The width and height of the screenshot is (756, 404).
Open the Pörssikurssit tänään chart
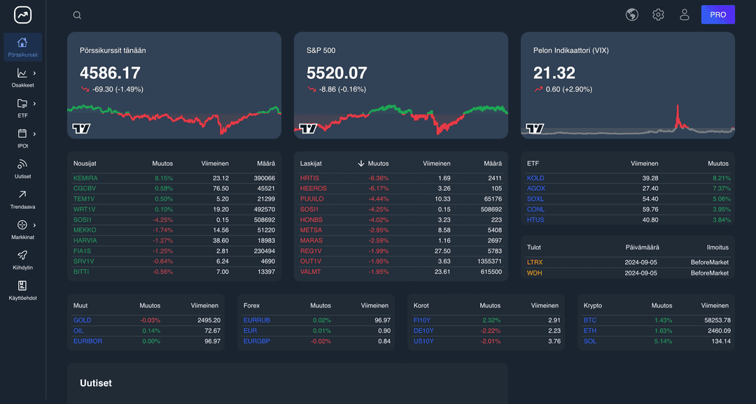pos(174,85)
